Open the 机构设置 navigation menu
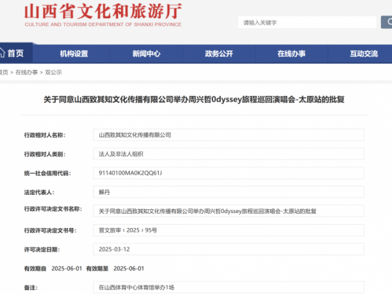Screen dimensions: 392x294 (74, 54)
